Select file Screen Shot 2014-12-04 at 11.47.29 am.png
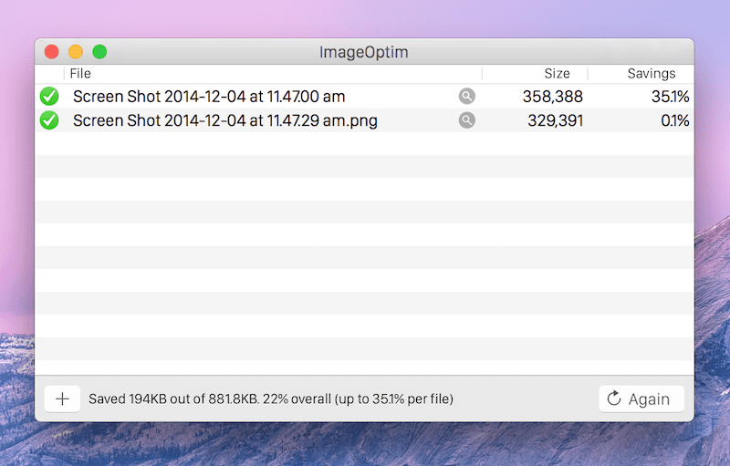This screenshot has width=730, height=466. point(225,121)
